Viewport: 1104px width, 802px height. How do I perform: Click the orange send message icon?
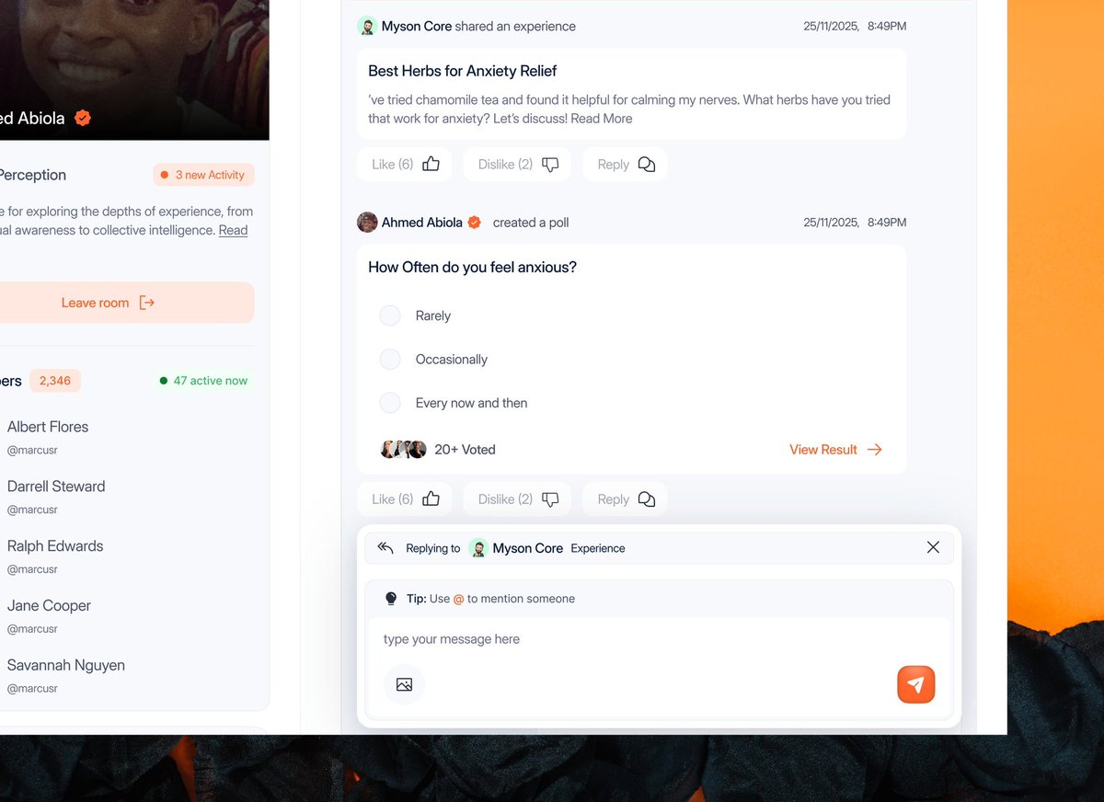915,684
